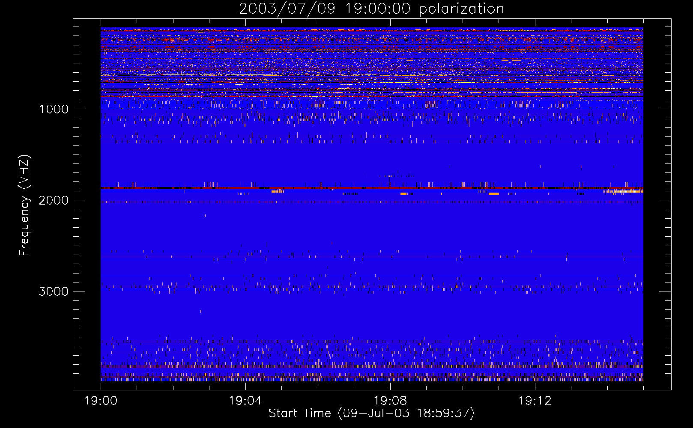Click the "Frequency (MHZ)" axis label
Screen dimensions: 693x428
point(25,205)
